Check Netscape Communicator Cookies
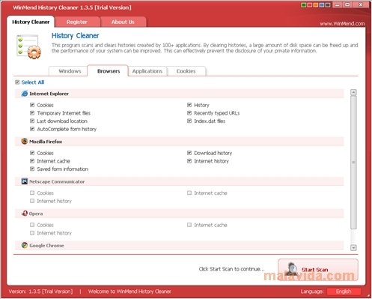Viewport: 372px width, 299px height. point(32,193)
